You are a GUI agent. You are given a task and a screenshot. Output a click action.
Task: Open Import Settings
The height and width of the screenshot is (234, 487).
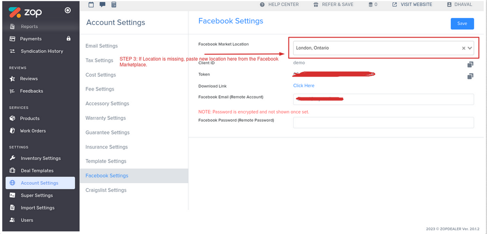pyautogui.click(x=38, y=208)
